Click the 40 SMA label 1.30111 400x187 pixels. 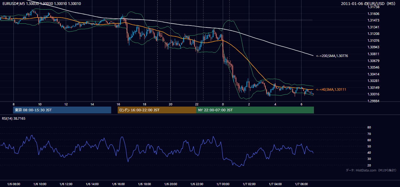pyautogui.click(x=331, y=89)
